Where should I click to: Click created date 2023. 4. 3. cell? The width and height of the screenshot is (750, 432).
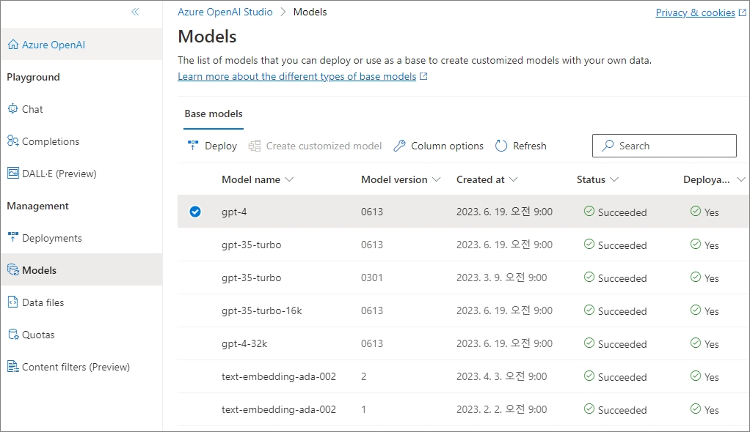[501, 376]
